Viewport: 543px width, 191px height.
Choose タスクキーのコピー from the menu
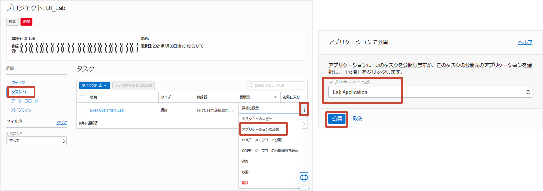coord(270,118)
